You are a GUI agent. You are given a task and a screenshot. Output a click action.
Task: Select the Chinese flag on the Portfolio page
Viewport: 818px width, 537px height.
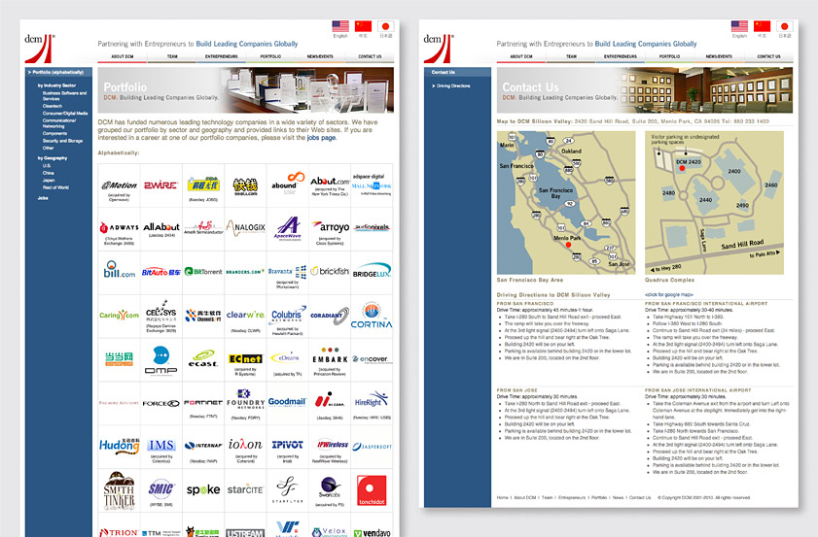363,26
